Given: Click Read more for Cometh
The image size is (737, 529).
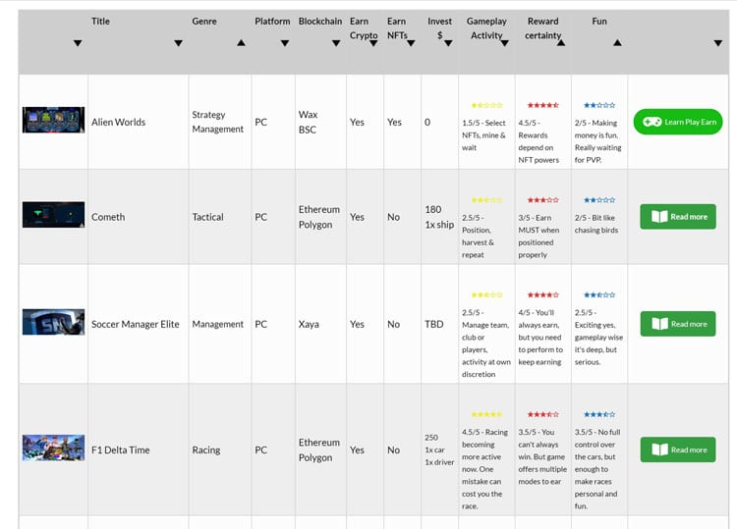Looking at the screenshot, I should click(x=678, y=217).
